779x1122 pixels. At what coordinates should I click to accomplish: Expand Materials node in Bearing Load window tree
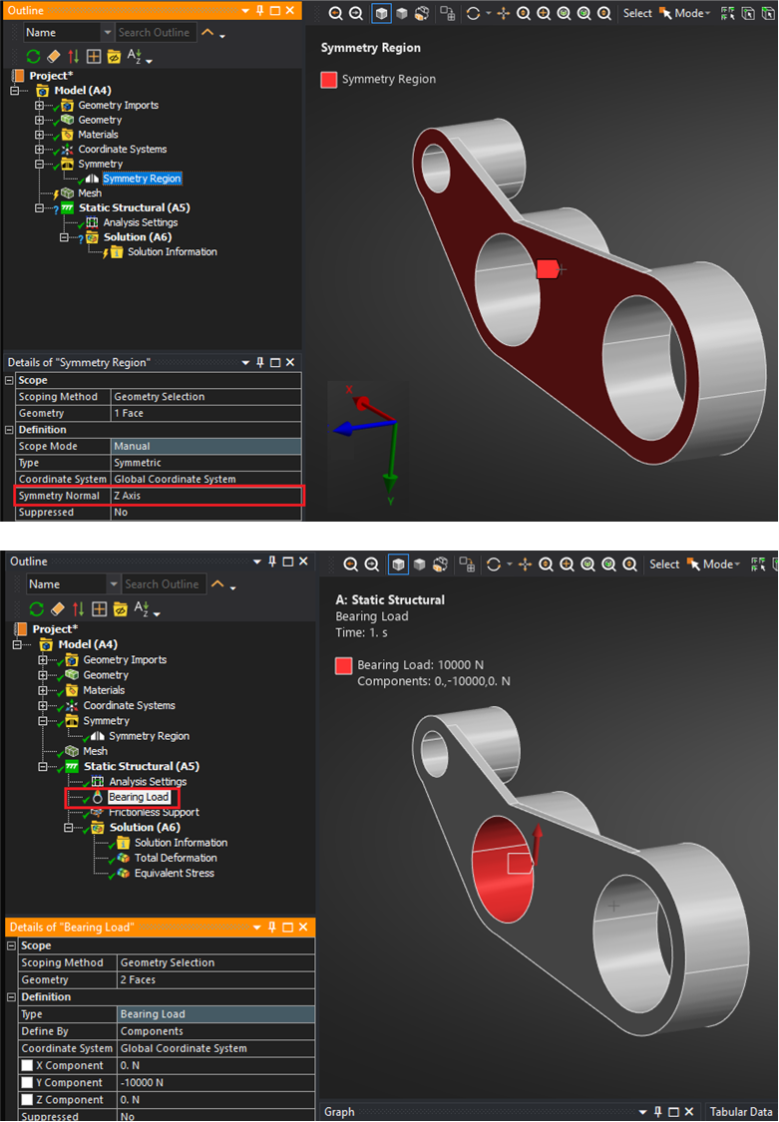tap(43, 690)
